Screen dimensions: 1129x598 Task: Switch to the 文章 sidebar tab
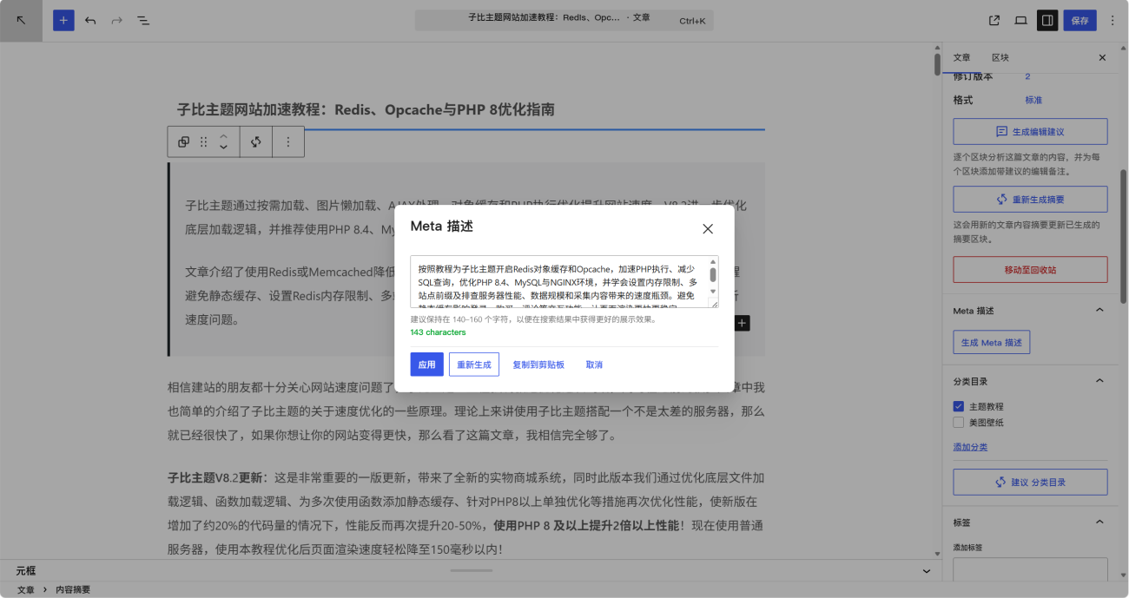coord(962,57)
